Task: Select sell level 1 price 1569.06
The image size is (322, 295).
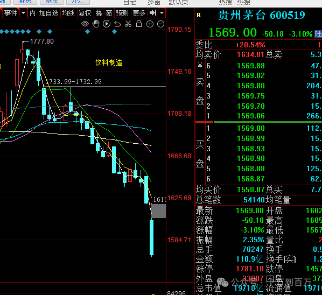Action: click(x=251, y=116)
